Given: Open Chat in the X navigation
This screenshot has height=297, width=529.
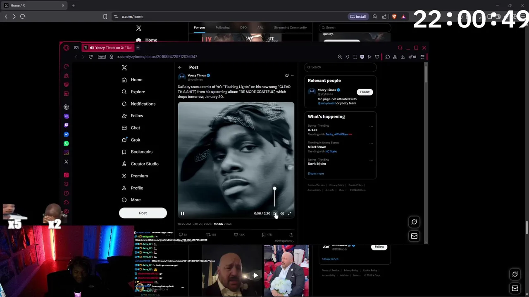Looking at the screenshot, I should (131, 128).
